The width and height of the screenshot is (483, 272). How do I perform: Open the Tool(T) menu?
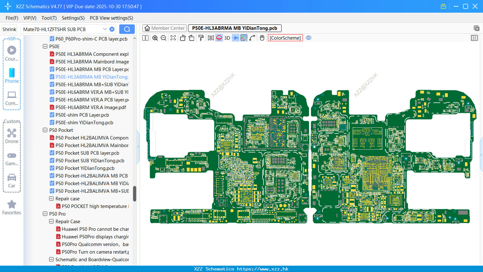(x=49, y=18)
